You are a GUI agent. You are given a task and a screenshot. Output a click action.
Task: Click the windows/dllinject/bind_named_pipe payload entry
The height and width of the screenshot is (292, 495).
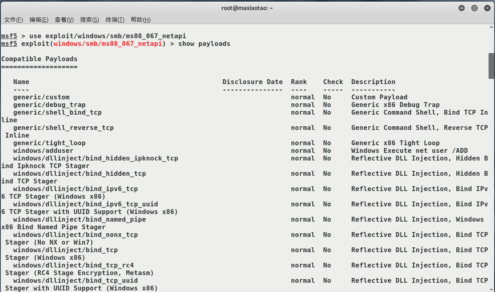80,219
